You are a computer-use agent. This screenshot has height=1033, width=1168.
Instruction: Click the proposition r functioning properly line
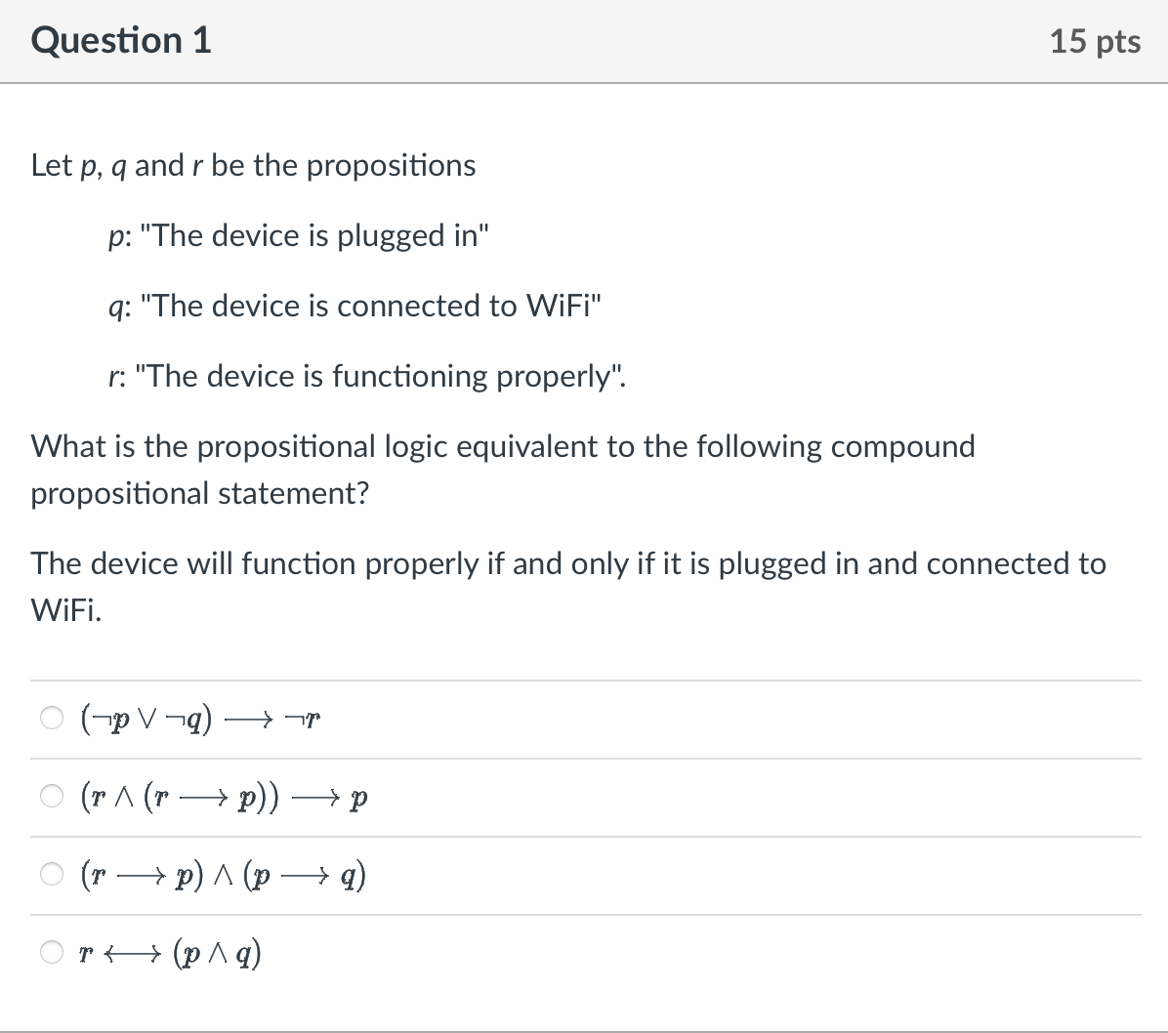tap(367, 376)
